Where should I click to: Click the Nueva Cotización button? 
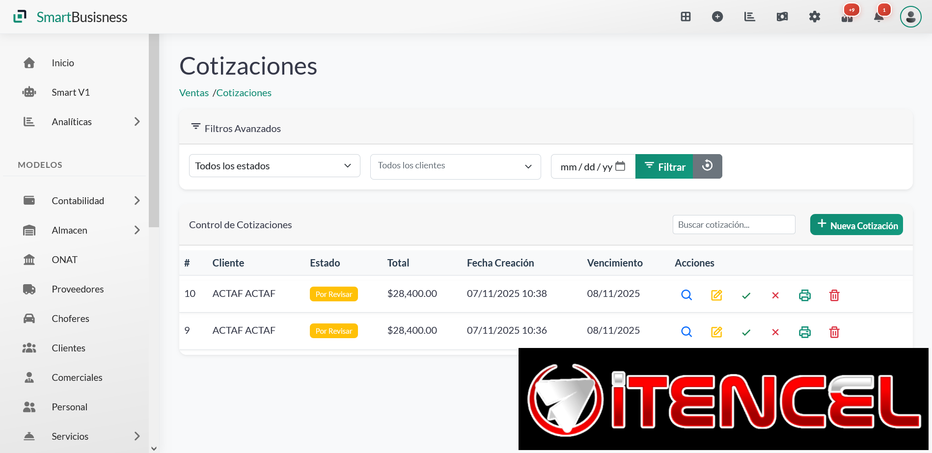856,224
